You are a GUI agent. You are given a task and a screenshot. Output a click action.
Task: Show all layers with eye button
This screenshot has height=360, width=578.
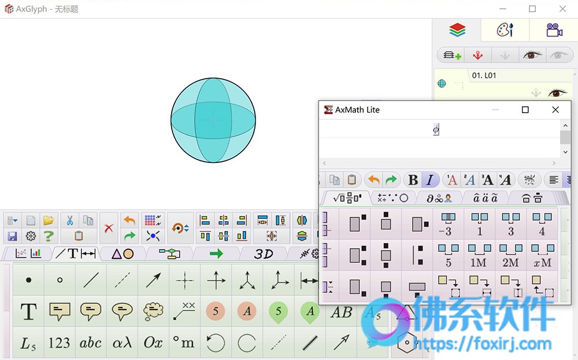532,55
